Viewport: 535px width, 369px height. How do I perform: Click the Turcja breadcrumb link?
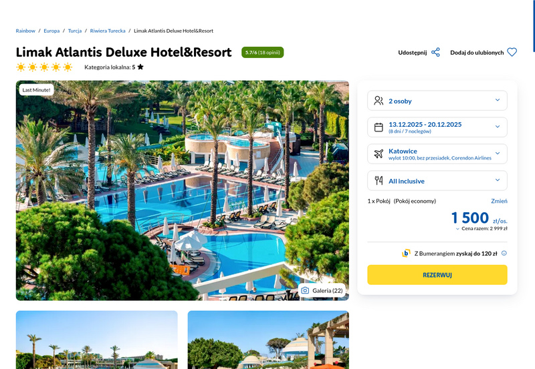click(75, 31)
